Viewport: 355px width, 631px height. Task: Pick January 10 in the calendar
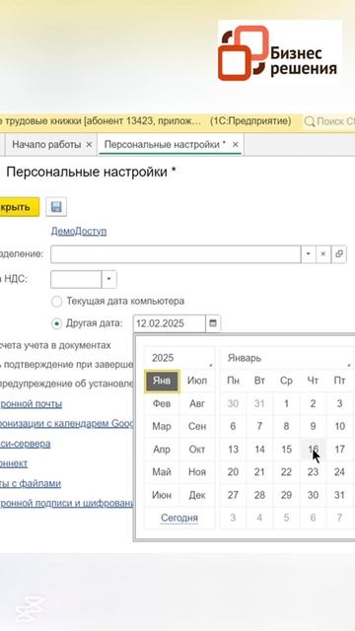(340, 426)
